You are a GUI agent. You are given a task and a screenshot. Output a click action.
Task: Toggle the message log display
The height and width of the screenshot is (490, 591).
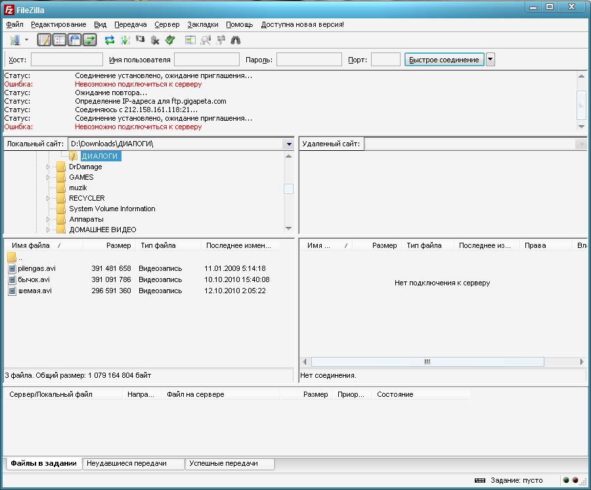pyautogui.click(x=44, y=40)
